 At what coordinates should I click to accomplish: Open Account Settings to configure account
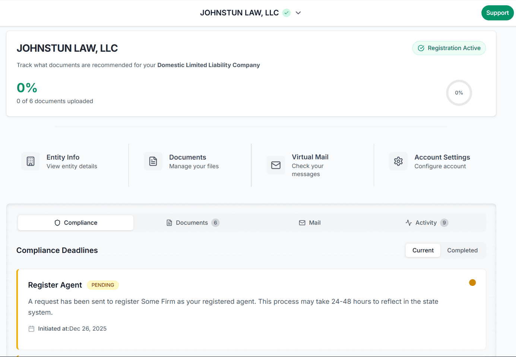pyautogui.click(x=436, y=162)
